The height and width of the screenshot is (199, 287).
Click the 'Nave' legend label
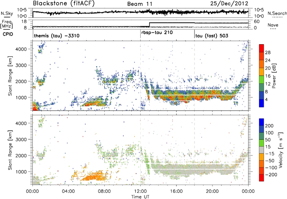[x=273, y=25]
